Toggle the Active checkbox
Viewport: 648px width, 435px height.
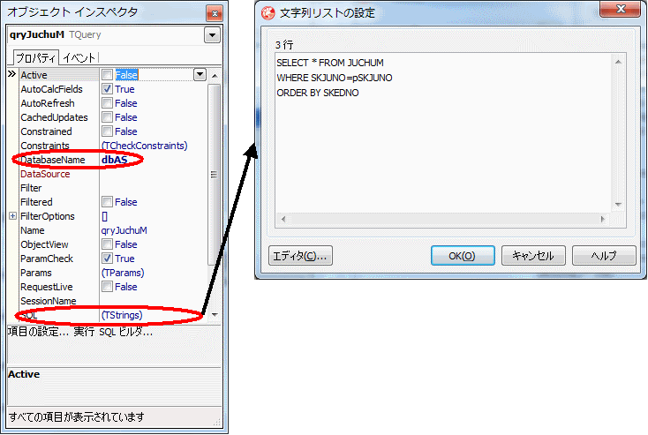(x=107, y=75)
